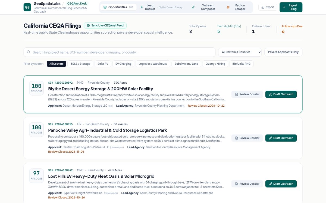Click SCH #2024100742 number

click(x=60, y=170)
